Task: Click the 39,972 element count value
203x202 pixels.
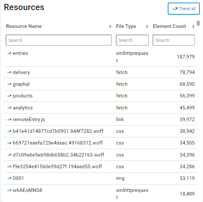Action: pyautogui.click(x=187, y=120)
